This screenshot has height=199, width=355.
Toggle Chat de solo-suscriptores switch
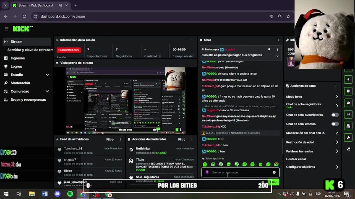(335, 115)
